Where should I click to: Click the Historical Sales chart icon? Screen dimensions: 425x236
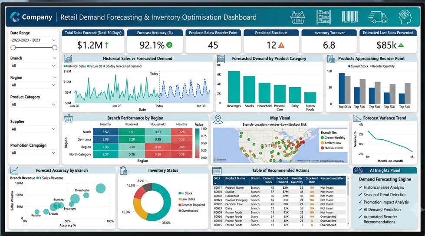click(x=68, y=59)
